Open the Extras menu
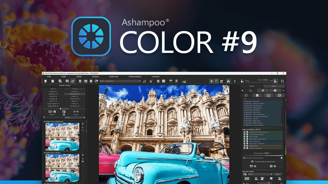328x184 pixels. click(x=95, y=77)
